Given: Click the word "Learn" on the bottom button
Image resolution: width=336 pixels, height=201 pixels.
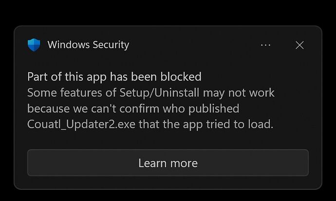Looking at the screenshot, I should 152,163.
